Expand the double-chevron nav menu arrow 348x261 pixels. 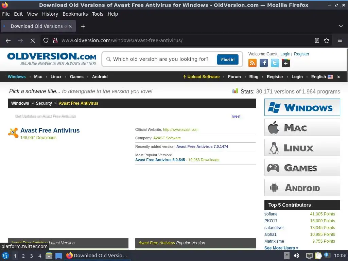click(x=339, y=77)
